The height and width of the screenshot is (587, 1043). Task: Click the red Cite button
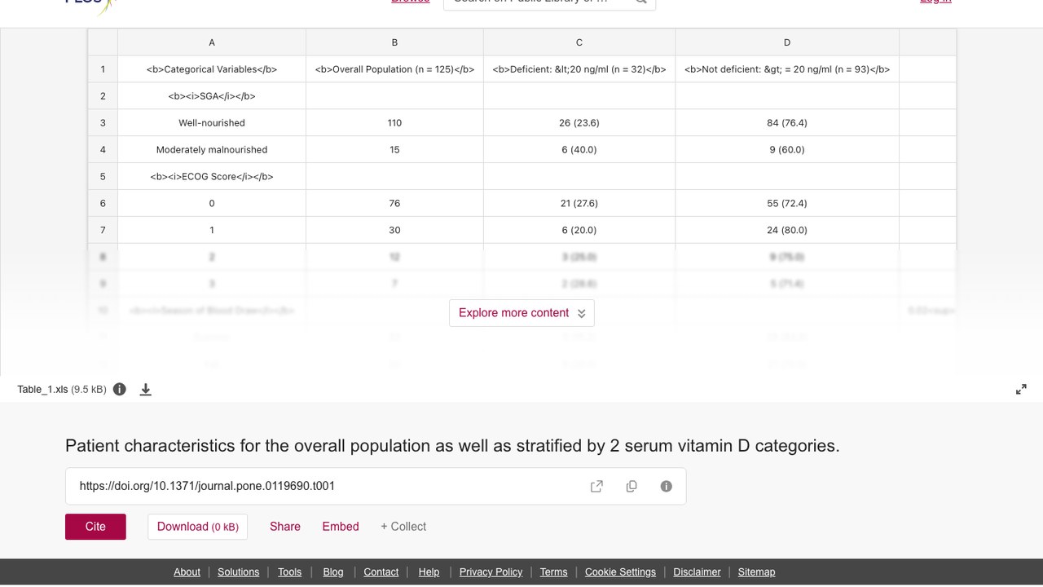click(95, 527)
